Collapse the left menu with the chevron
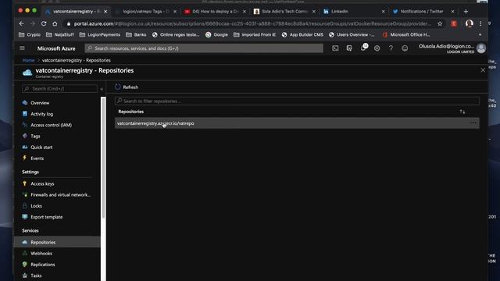 102,89
